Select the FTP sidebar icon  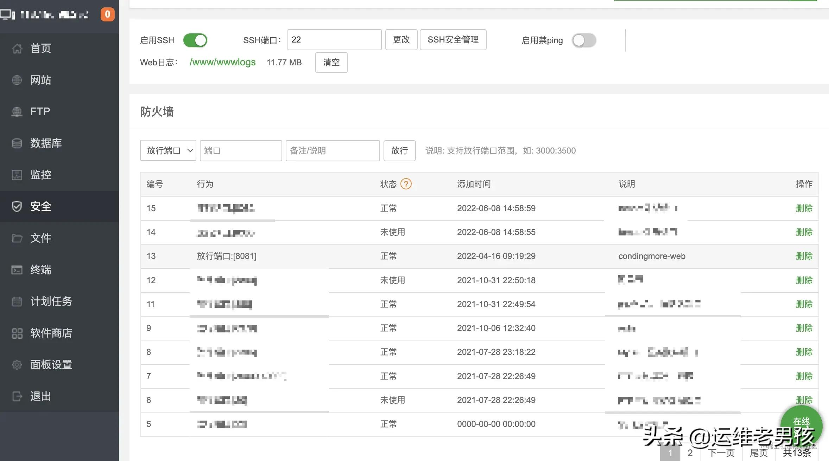(39, 111)
